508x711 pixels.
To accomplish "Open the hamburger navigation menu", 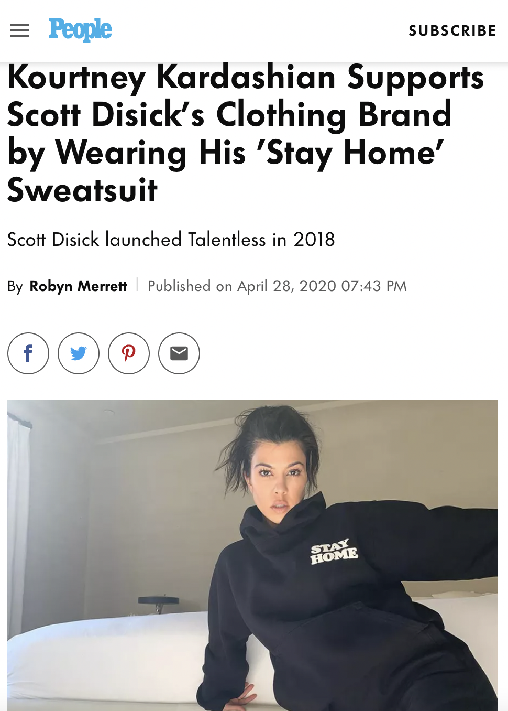I will (x=20, y=30).
